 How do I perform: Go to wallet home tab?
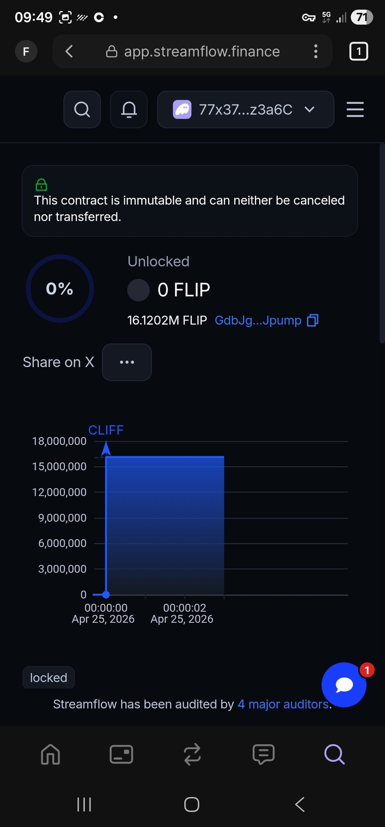50,754
